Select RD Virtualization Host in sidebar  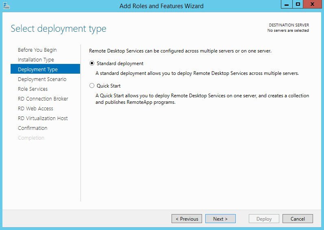[43, 118]
